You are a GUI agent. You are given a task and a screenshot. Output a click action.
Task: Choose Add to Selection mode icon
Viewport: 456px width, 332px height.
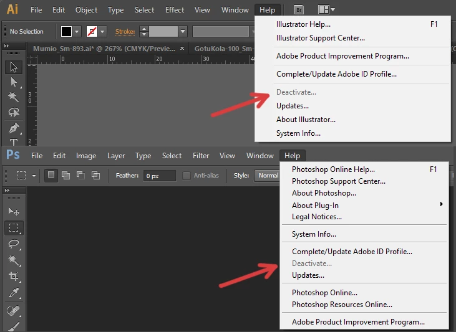click(x=66, y=176)
